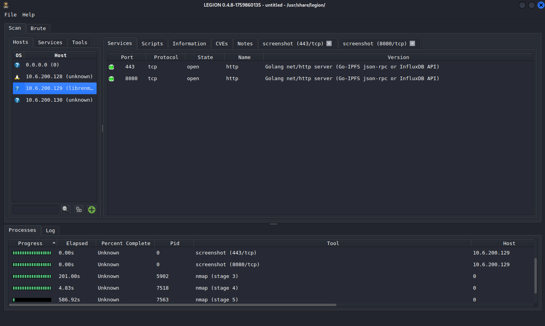The height and width of the screenshot is (326, 545).
Task: Select the Processes tab
Action: pyautogui.click(x=22, y=230)
